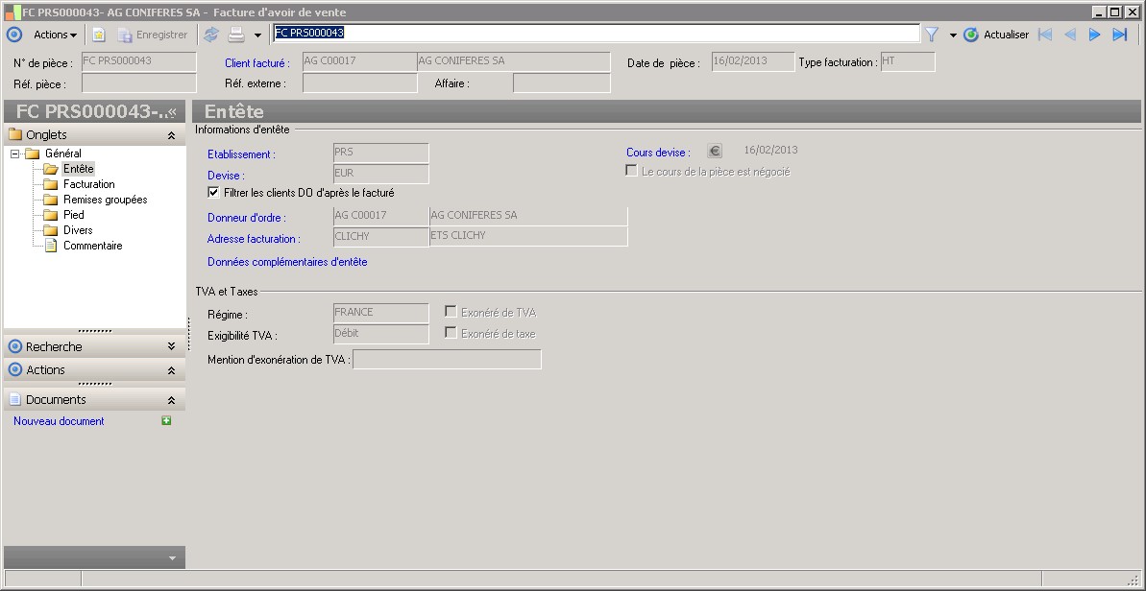Viewport: 1146px width, 591px height.
Task: Click the Etablissement link label
Action: pyautogui.click(x=241, y=154)
